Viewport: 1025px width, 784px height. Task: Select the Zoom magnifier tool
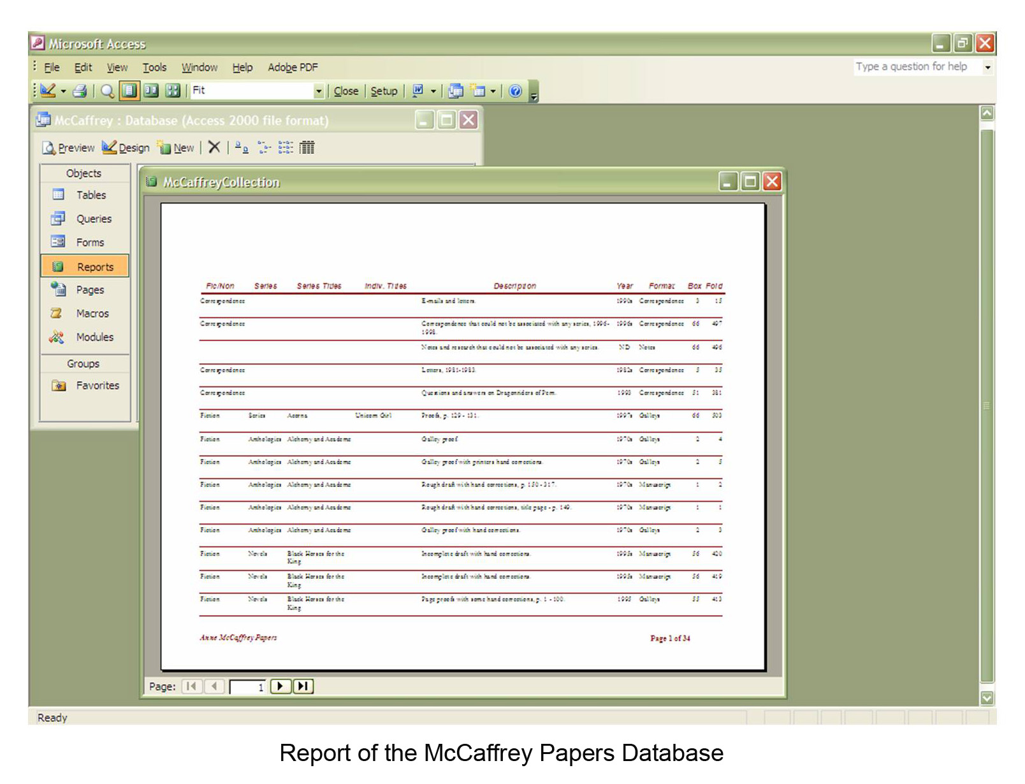pos(107,91)
